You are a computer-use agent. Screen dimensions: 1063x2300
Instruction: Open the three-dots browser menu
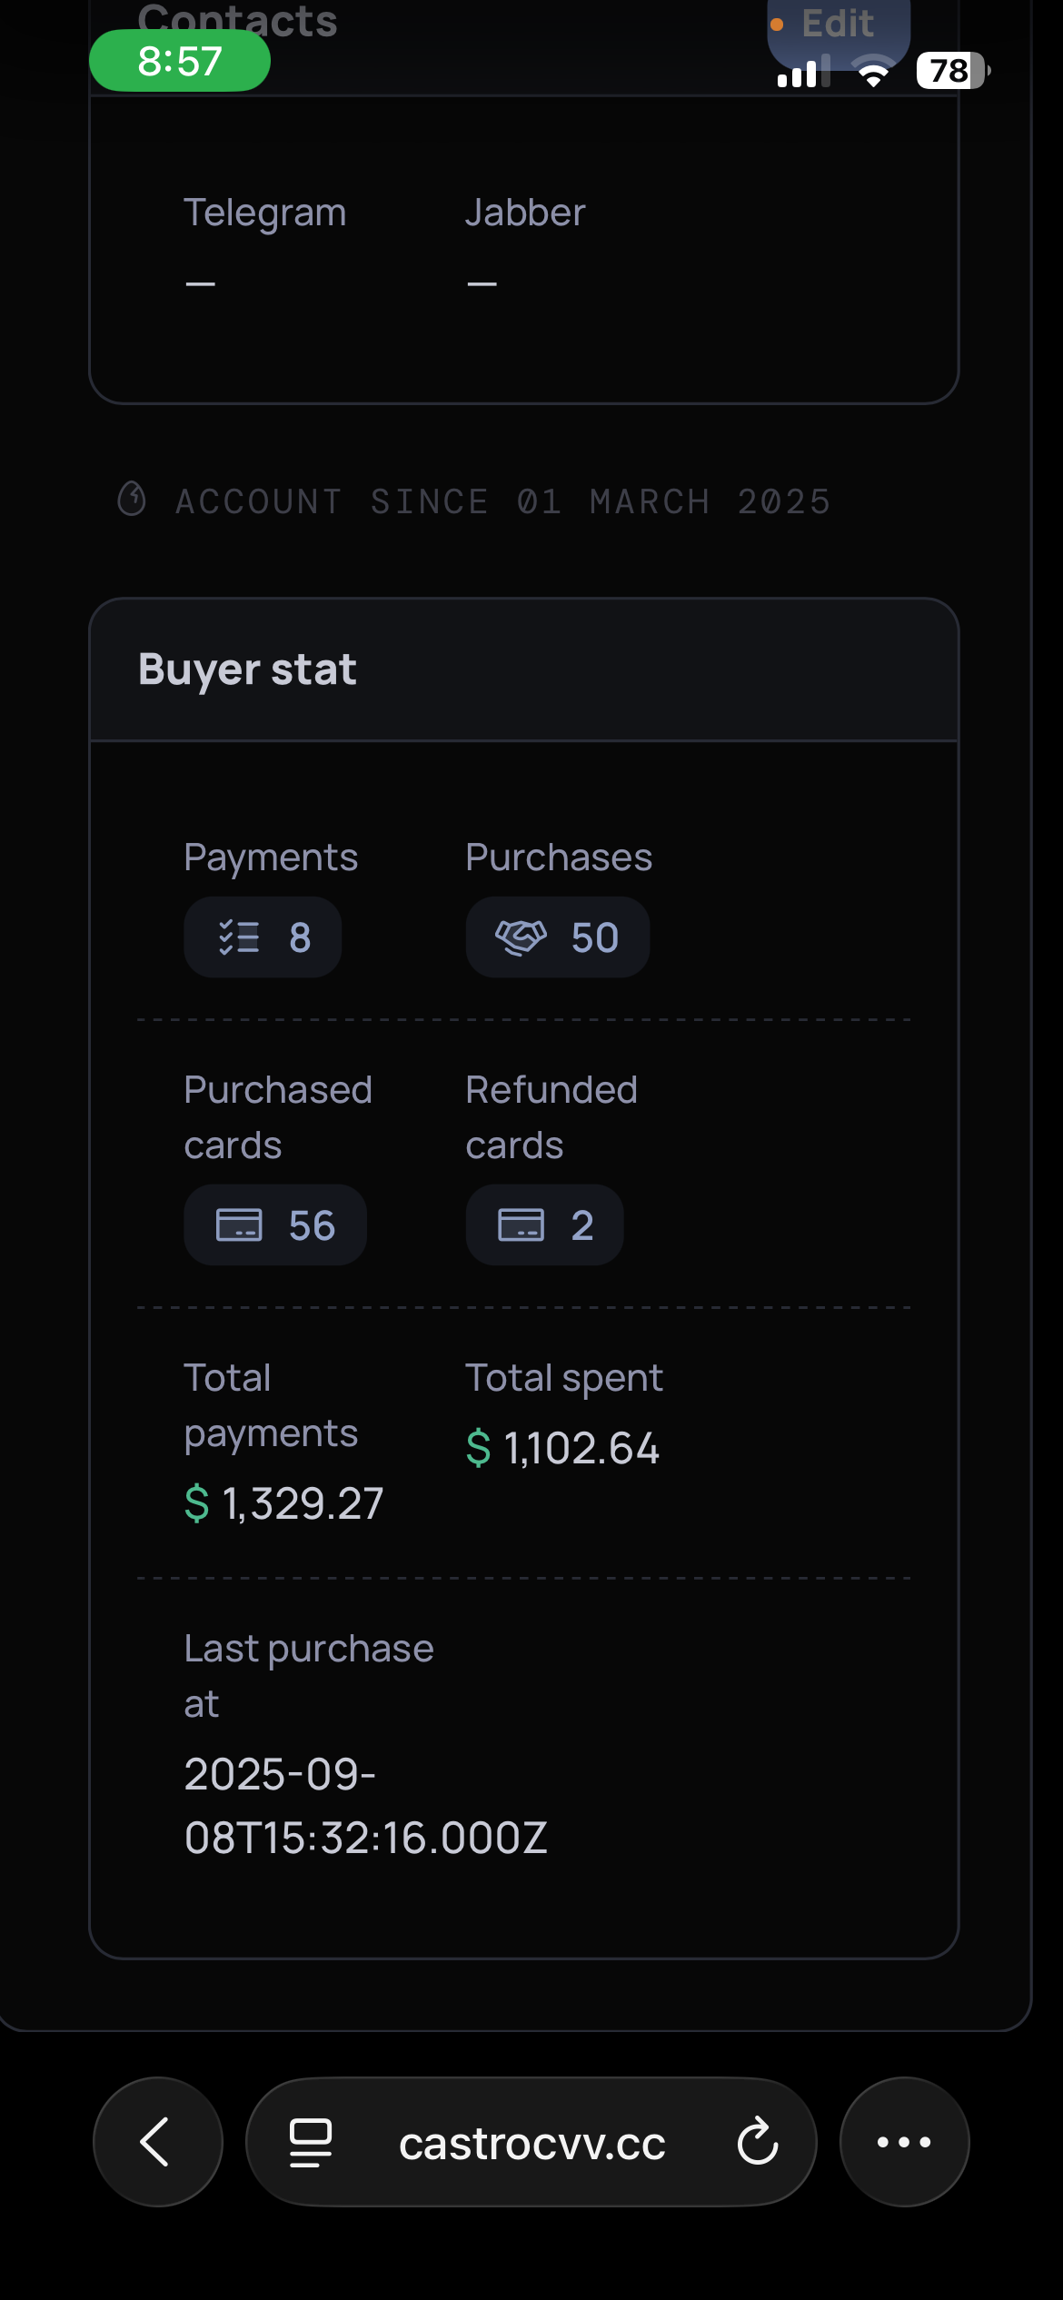tap(903, 2141)
